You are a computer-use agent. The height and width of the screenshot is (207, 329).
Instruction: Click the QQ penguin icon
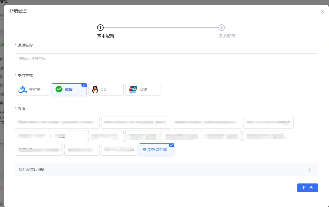[x=95, y=90]
